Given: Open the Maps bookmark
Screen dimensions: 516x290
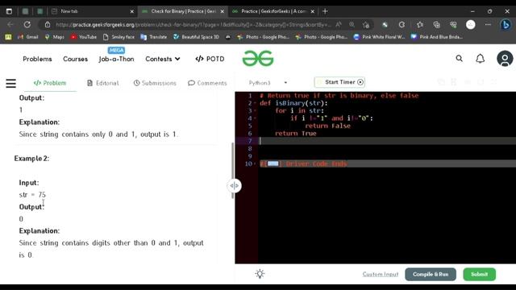Looking at the screenshot, I should 55,37.
